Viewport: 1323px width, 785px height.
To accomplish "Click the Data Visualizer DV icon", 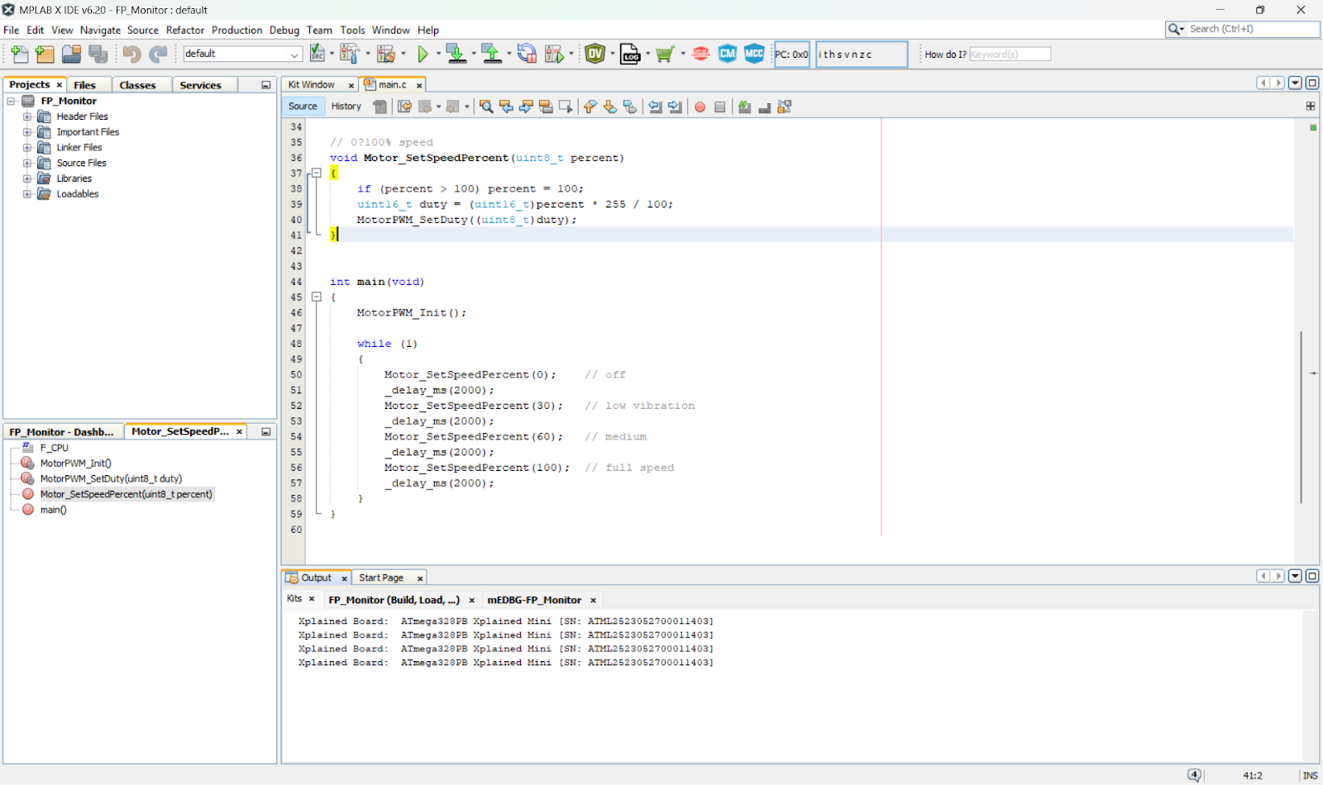I will click(595, 55).
